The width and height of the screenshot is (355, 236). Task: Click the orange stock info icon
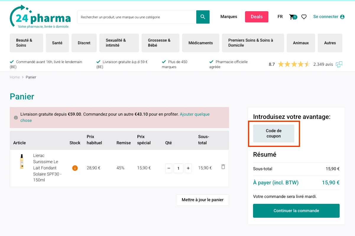pos(75,168)
